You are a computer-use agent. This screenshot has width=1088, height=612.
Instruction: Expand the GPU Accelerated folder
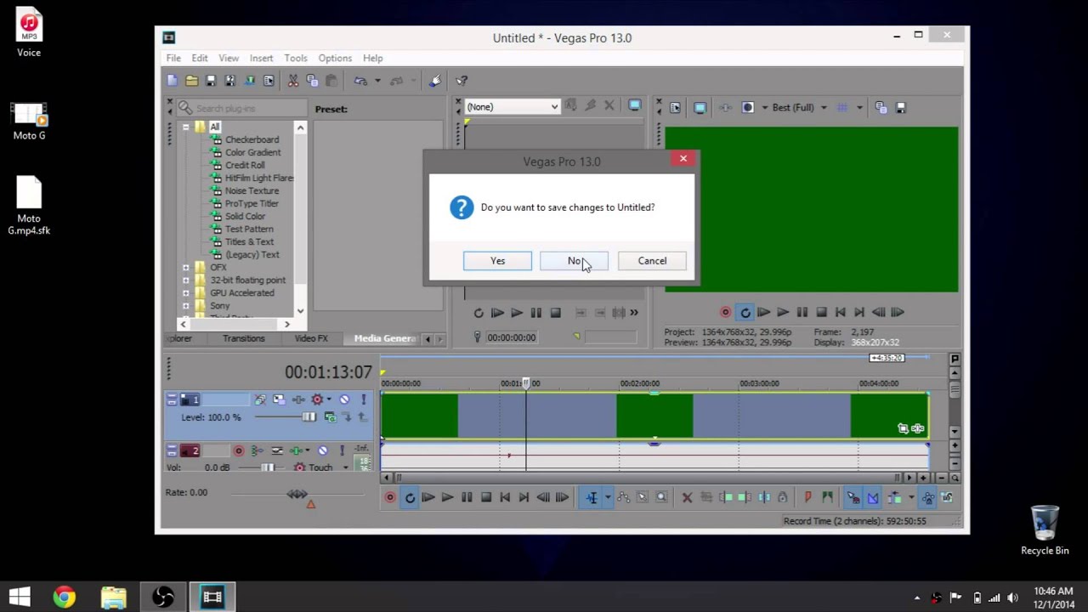(185, 292)
